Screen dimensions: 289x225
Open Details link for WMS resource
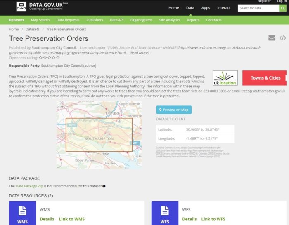tap(47, 219)
